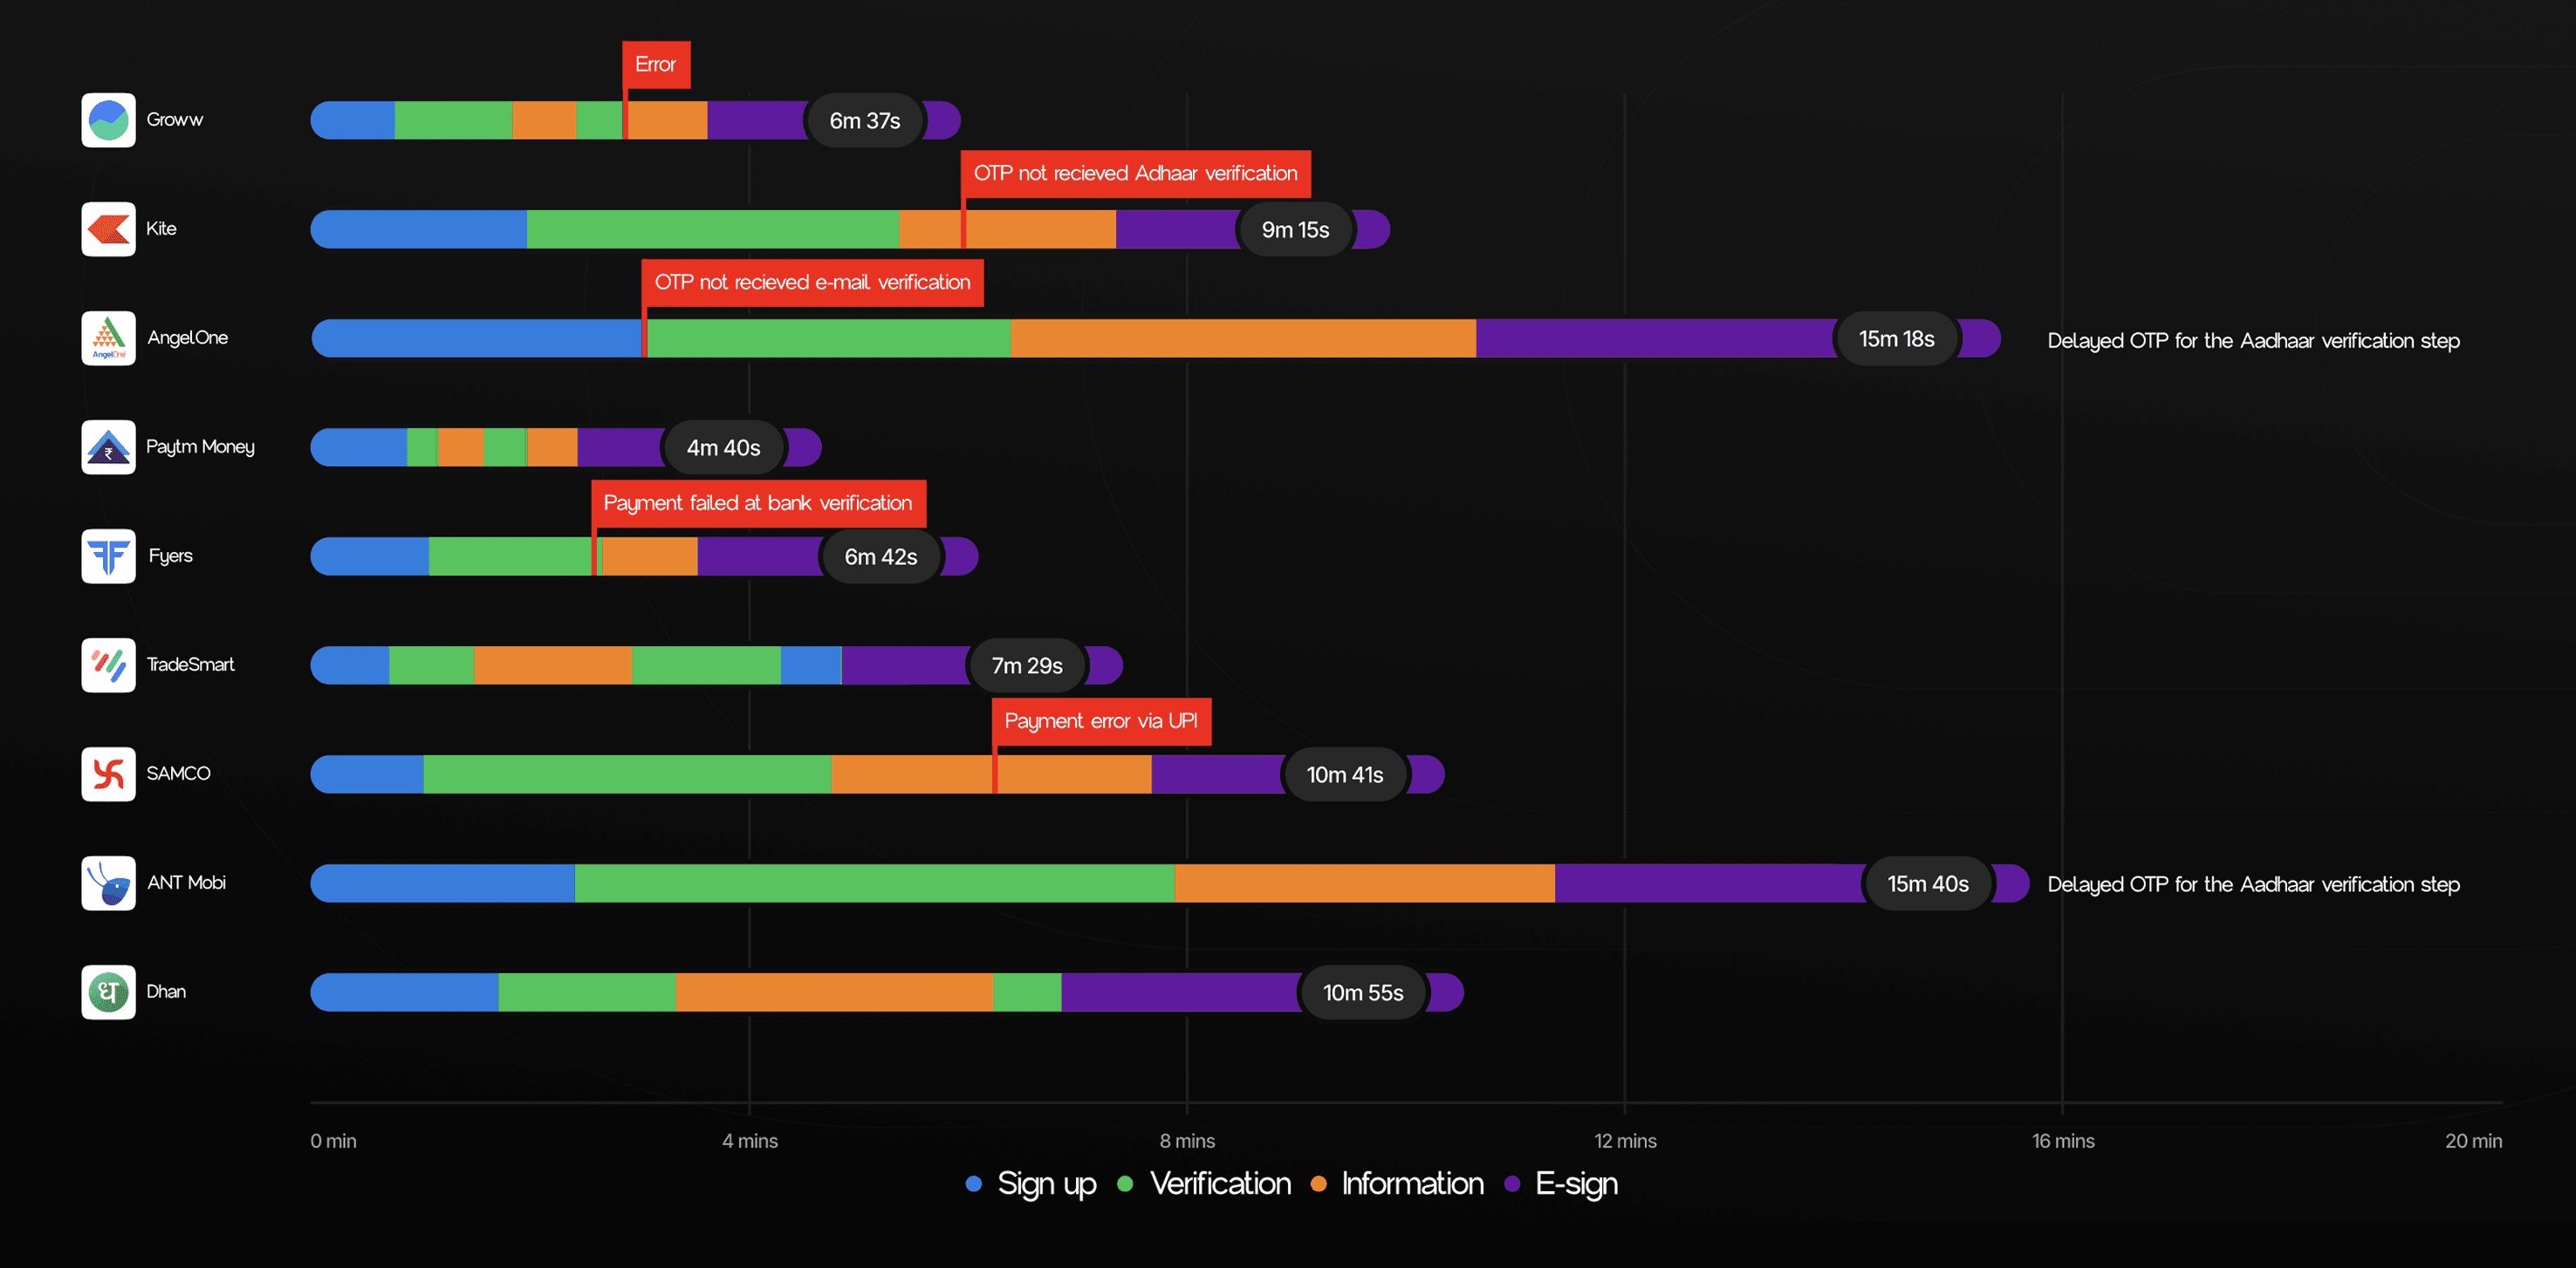Click Fyers' green Verification bar segment
Viewport: 2576px width, 1268px height.
click(510, 556)
